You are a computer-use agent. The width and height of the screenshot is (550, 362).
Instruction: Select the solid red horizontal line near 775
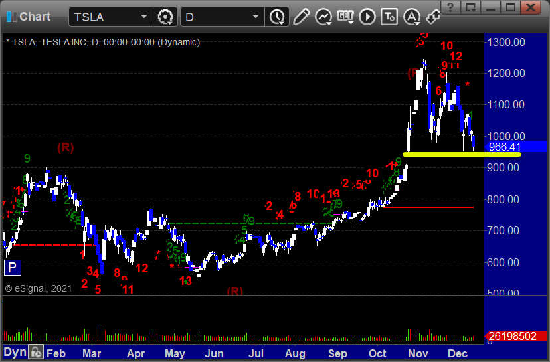pyautogui.click(x=428, y=207)
